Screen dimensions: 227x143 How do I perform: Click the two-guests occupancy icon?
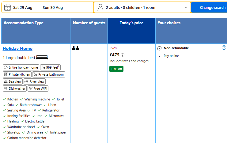pyautogui.click(x=76, y=48)
